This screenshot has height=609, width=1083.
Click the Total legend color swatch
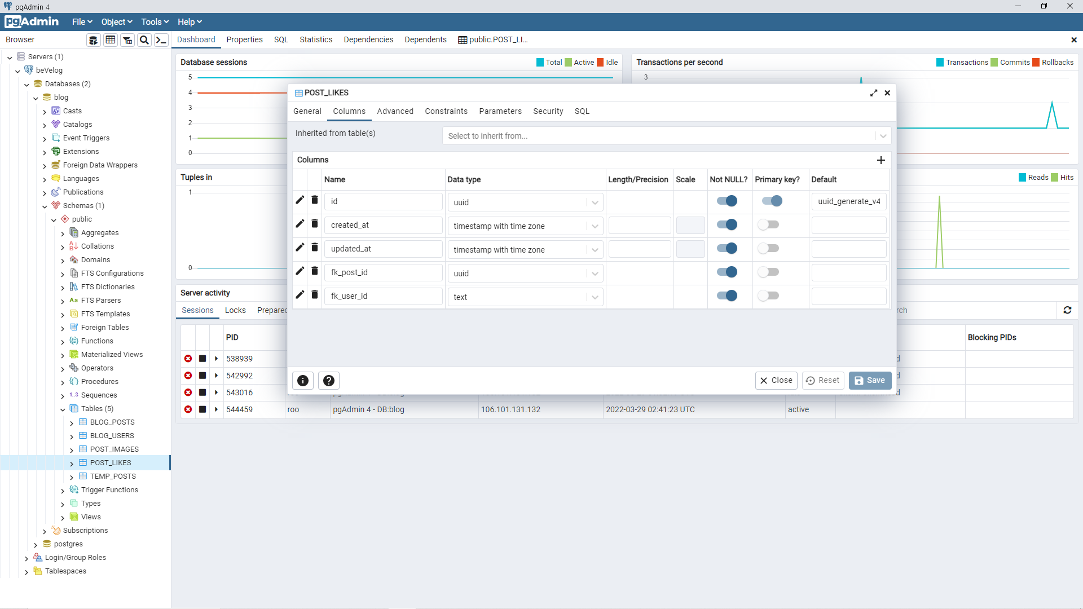(540, 63)
